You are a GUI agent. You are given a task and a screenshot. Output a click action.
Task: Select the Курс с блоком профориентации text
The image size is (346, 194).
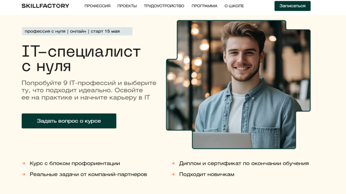(x=75, y=164)
